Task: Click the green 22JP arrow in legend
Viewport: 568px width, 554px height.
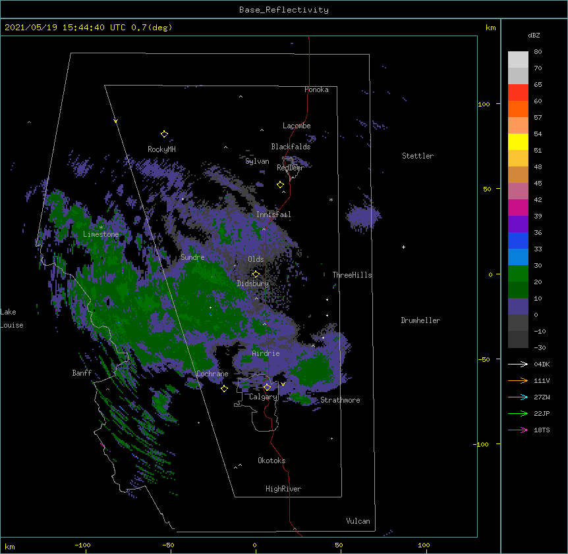Action: pyautogui.click(x=518, y=413)
